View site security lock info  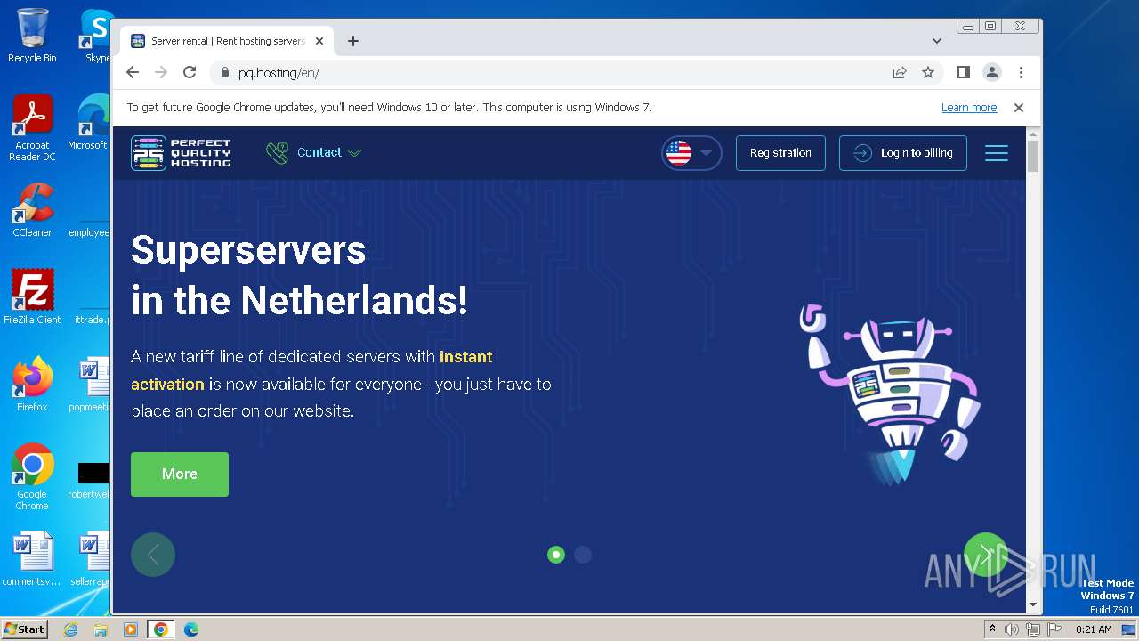pyautogui.click(x=223, y=73)
